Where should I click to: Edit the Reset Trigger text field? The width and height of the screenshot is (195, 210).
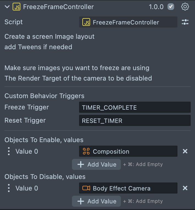pyautogui.click(x=135, y=120)
